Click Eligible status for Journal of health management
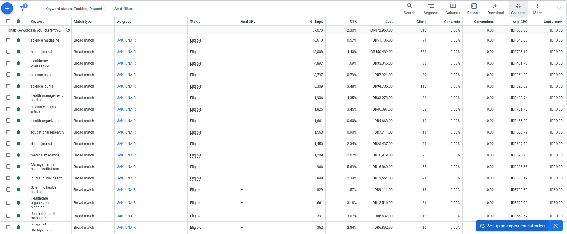The width and height of the screenshot is (567, 234). (196, 216)
